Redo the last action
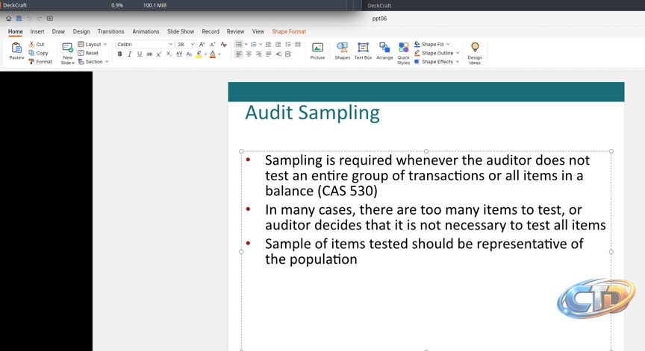Image resolution: width=645 pixels, height=351 pixels. (40, 19)
